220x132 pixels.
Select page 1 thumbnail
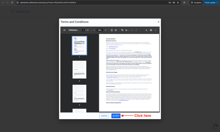[79, 46]
